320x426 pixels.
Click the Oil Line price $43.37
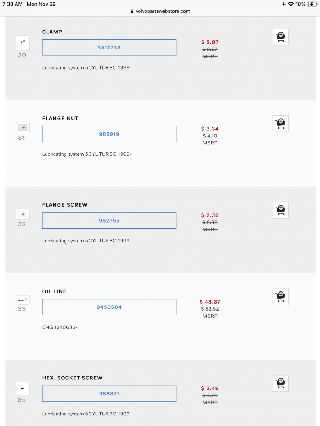coord(210,302)
